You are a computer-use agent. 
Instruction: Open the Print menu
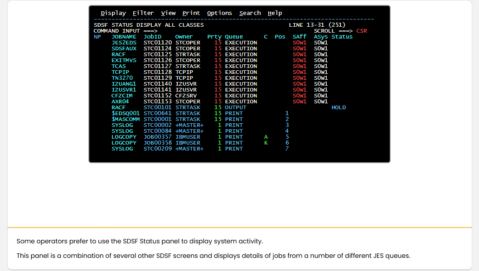(191, 13)
